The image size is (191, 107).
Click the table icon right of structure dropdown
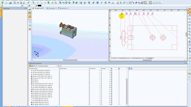[58, 66]
